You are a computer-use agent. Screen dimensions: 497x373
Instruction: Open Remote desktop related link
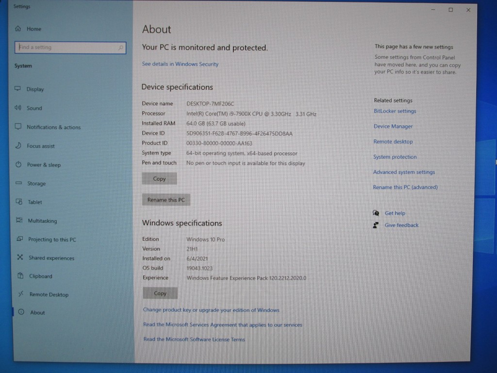393,141
